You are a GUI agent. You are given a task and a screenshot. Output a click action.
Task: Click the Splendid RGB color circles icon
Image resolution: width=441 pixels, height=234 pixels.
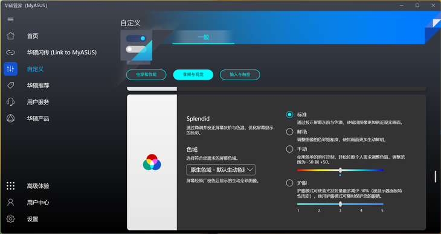152,162
